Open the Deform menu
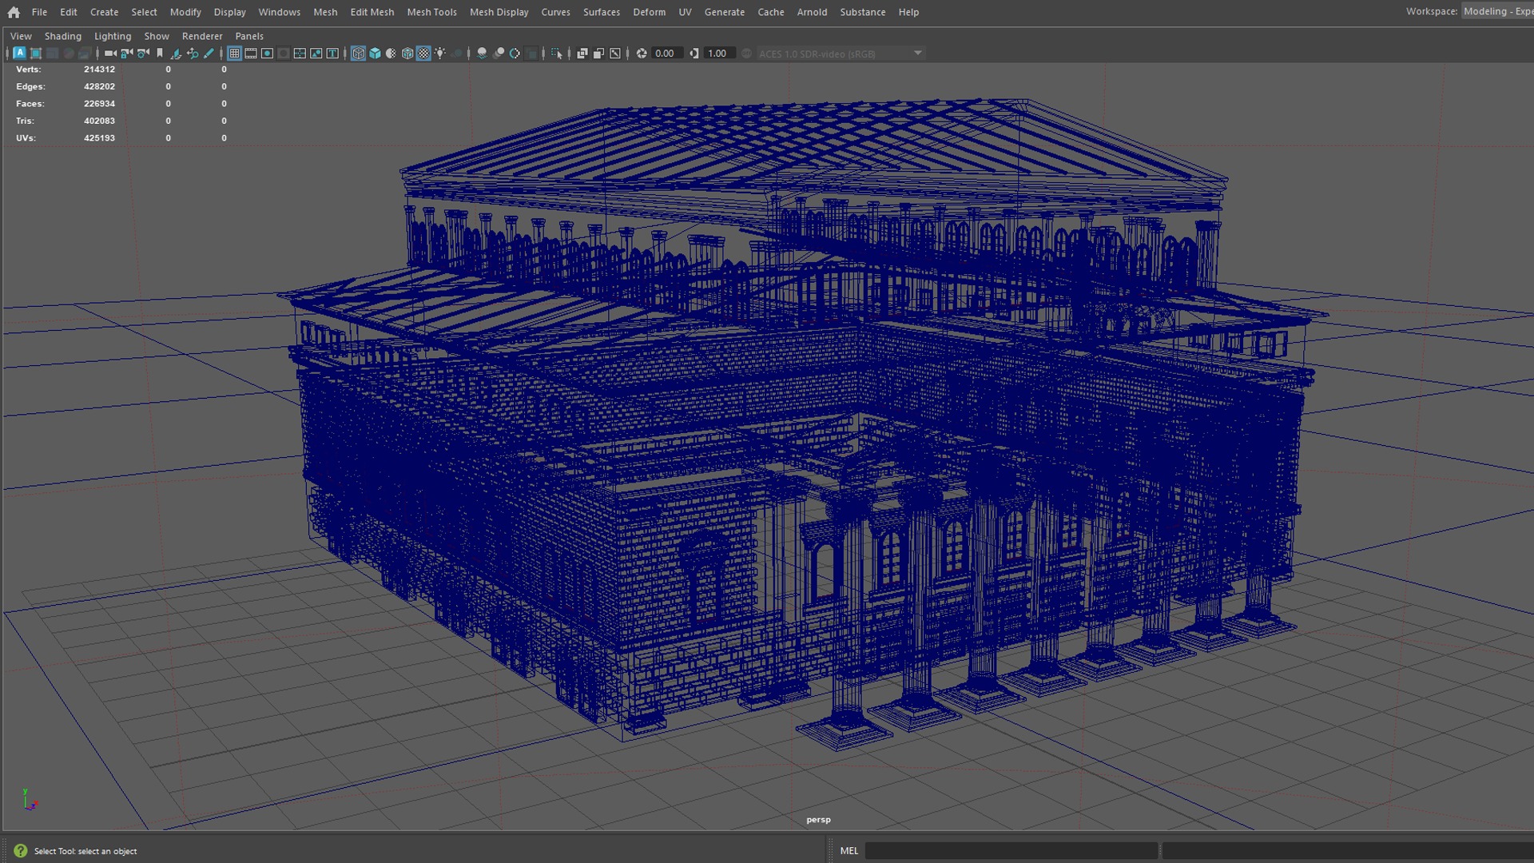 pyautogui.click(x=649, y=12)
